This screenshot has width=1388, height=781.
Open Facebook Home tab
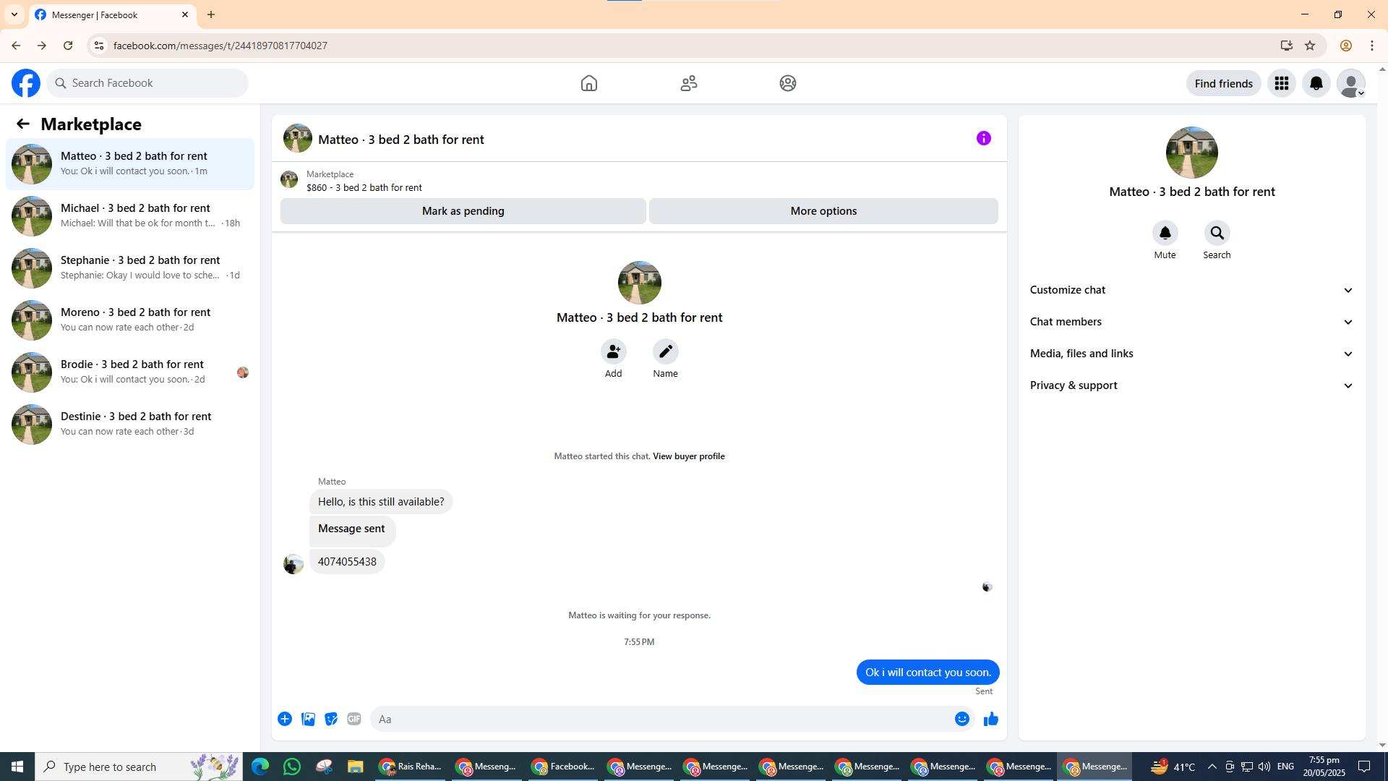coord(588,83)
